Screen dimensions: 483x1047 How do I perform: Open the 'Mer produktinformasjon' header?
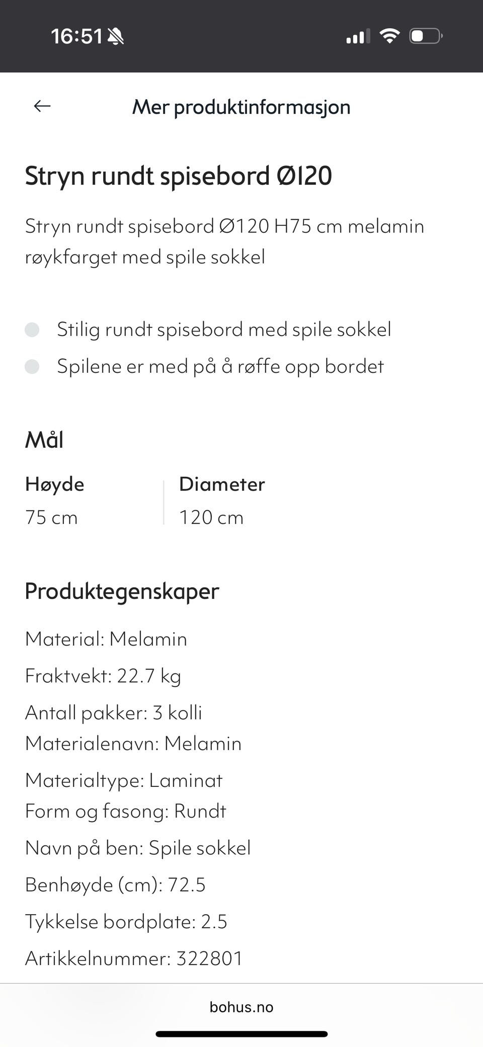(x=242, y=107)
